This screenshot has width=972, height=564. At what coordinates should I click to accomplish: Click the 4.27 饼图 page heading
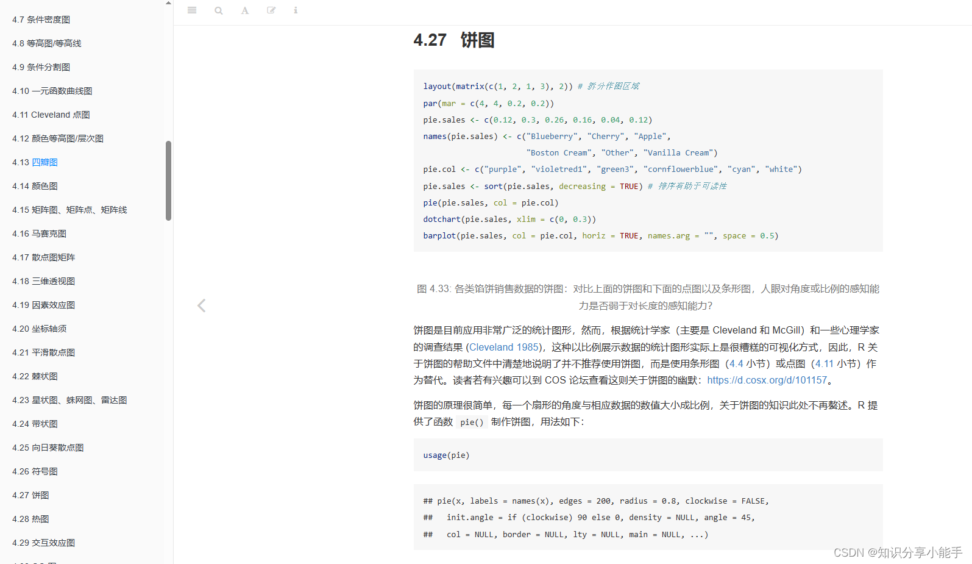pyautogui.click(x=454, y=40)
